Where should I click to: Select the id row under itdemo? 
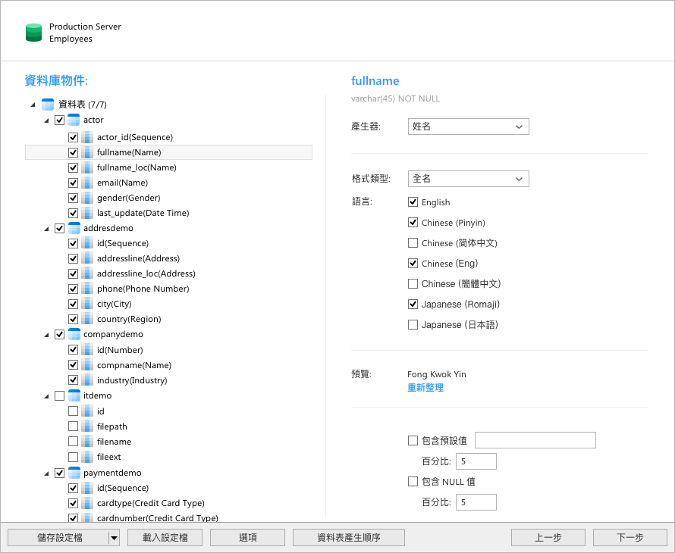coord(168,411)
